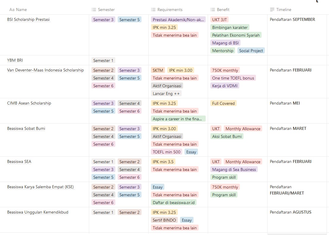Click the Benefit column list icon

[213, 10]
